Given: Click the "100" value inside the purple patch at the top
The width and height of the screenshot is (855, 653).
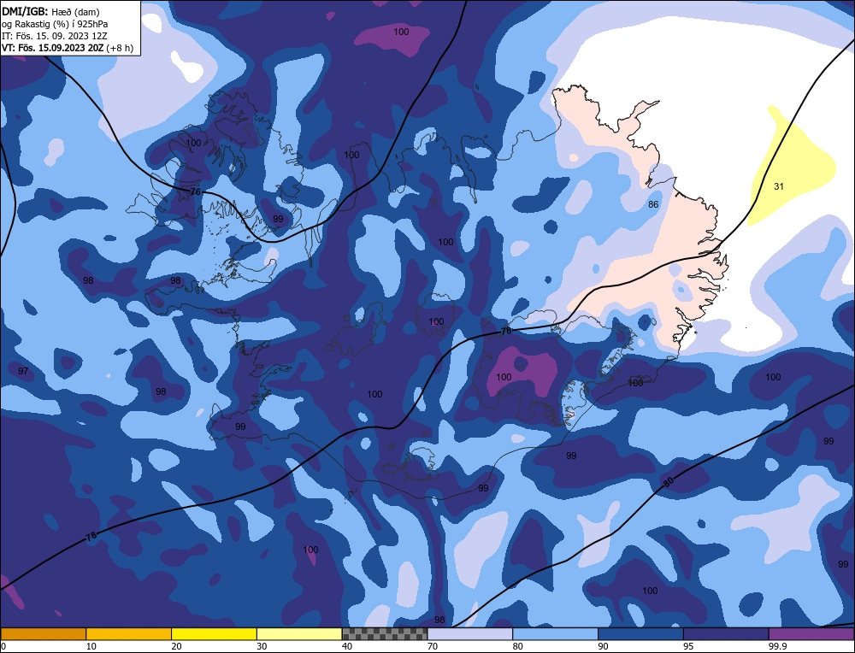Looking at the screenshot, I should click(x=401, y=32).
